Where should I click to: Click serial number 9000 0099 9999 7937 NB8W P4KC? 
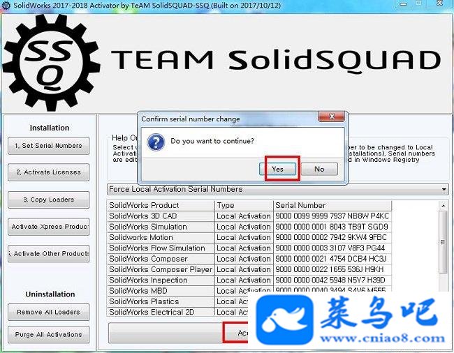tap(332, 216)
